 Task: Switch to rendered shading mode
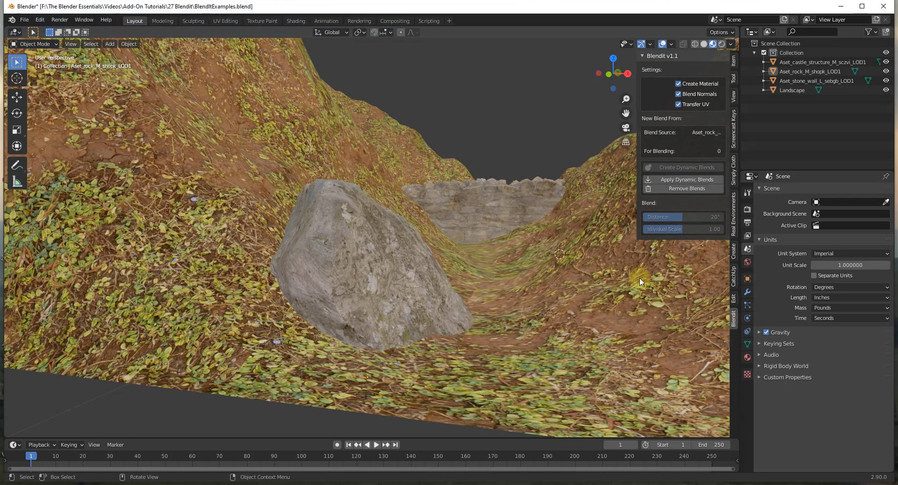pyautogui.click(x=722, y=43)
